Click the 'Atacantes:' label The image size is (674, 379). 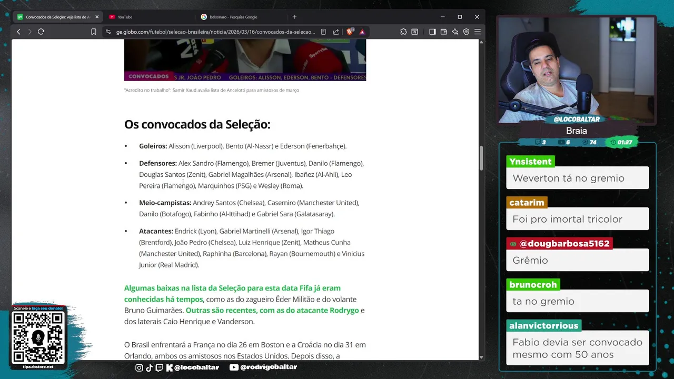[x=156, y=231]
